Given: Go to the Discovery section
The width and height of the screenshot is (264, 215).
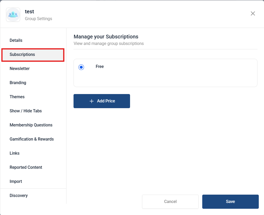Looking at the screenshot, I should click(x=19, y=196).
